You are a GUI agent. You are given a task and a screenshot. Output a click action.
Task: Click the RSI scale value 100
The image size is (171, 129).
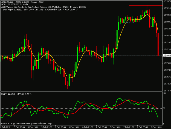coord(165,93)
